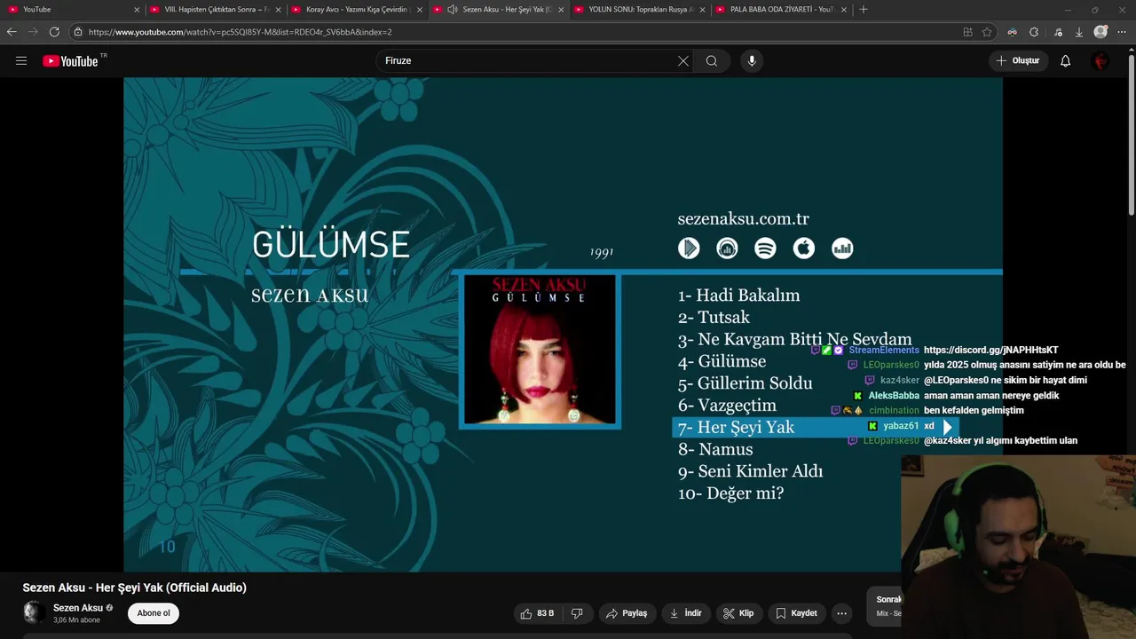Switch to the first YouTube tab
The width and height of the screenshot is (1136, 639).
tap(71, 10)
